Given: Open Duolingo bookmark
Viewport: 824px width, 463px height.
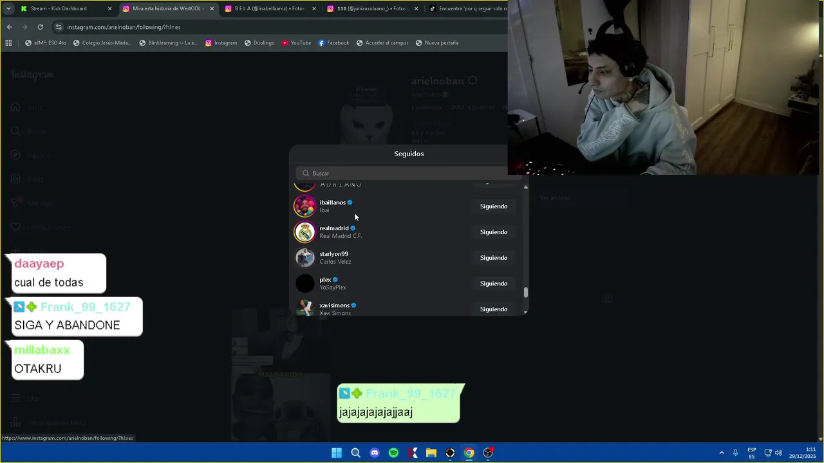Looking at the screenshot, I should [259, 43].
